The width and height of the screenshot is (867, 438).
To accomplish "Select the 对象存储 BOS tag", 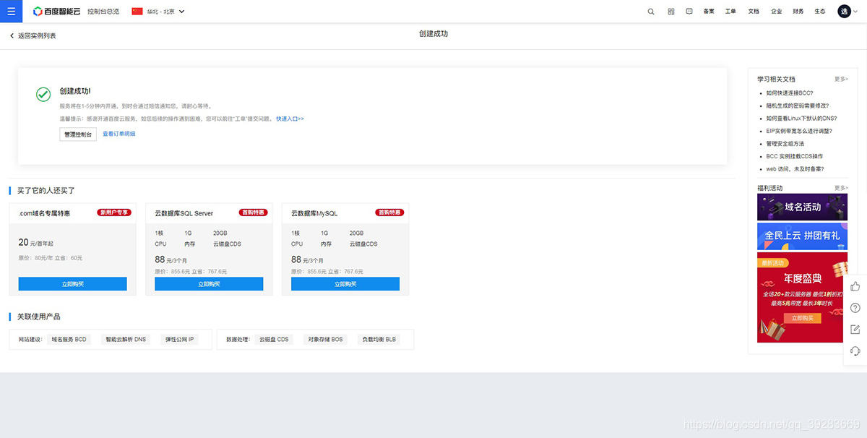I will [x=325, y=339].
